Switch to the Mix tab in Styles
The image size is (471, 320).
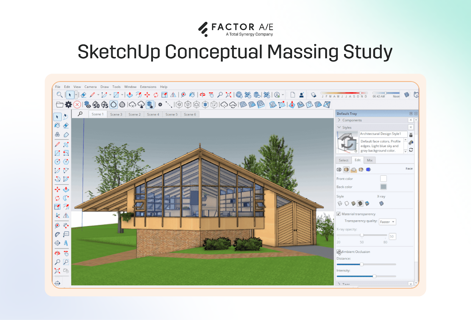click(370, 160)
